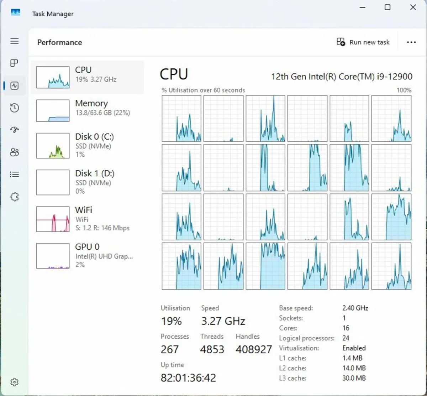Open the WiFi network performance entry
The image size is (427, 396).
click(x=88, y=219)
